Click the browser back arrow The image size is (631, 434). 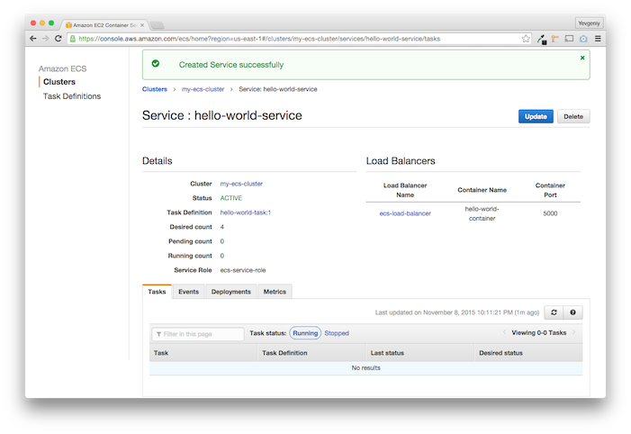point(33,39)
